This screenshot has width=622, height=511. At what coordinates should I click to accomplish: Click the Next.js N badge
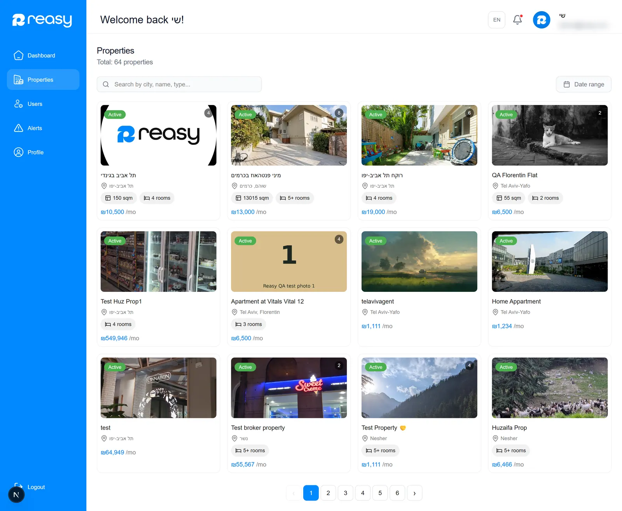tap(16, 495)
